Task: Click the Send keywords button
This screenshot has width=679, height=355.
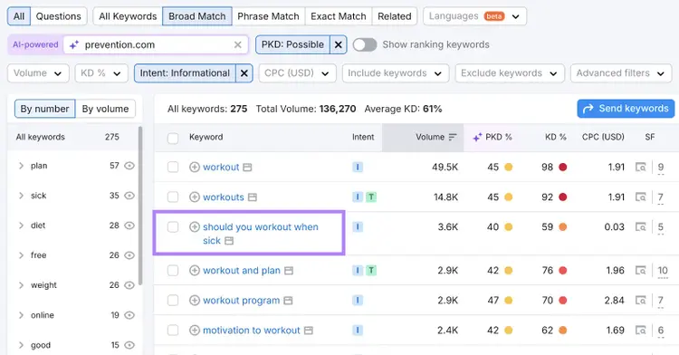Action: click(626, 109)
